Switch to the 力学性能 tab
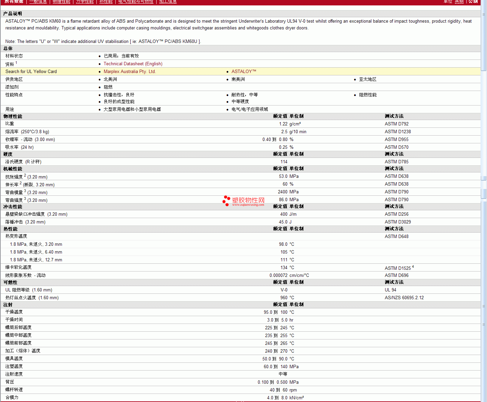The width and height of the screenshot is (487, 402). click(x=85, y=2)
